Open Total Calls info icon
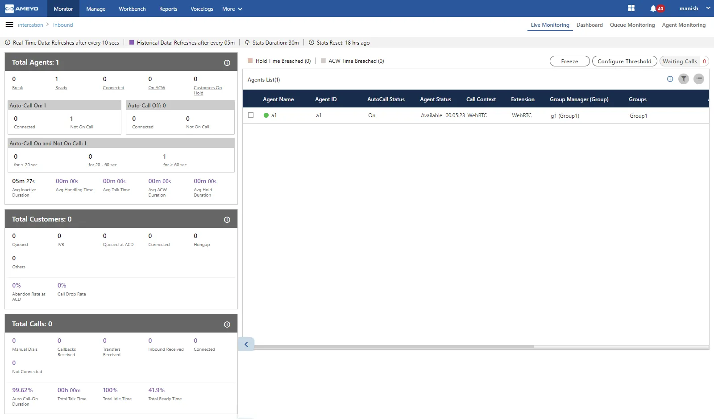Image resolution: width=714 pixels, height=419 pixels. pos(227,325)
